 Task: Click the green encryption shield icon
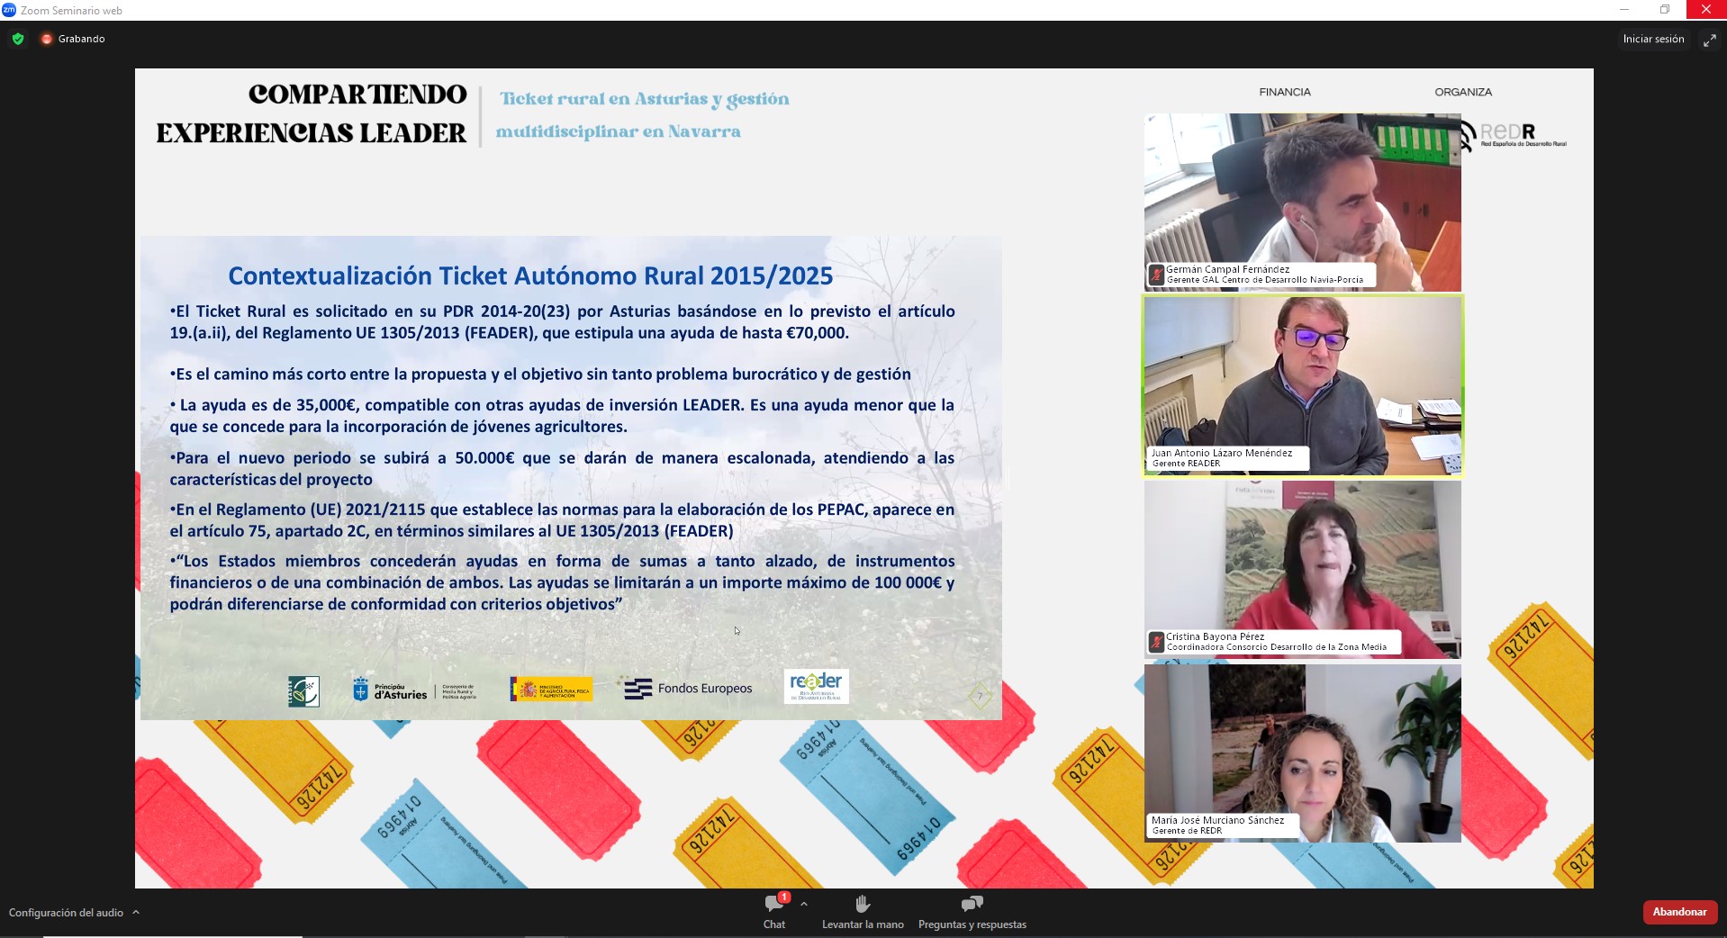[x=18, y=39]
